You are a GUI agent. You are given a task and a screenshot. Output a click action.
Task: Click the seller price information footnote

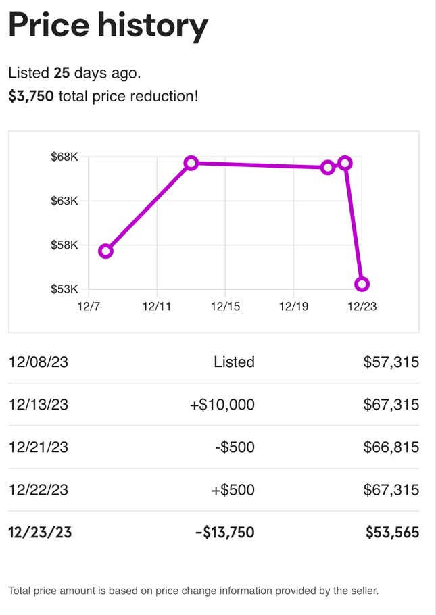193,591
